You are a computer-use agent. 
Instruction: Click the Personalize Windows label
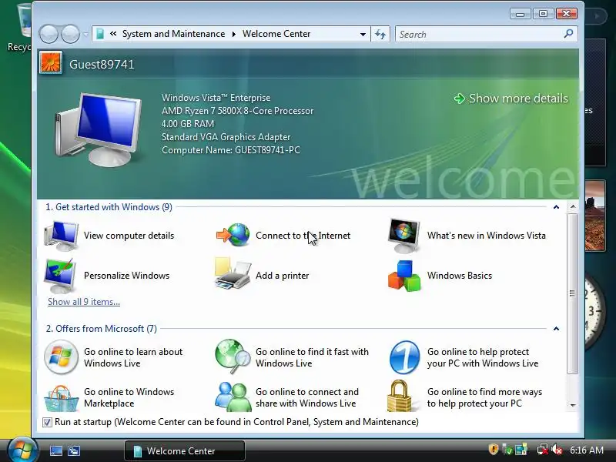[x=126, y=276]
